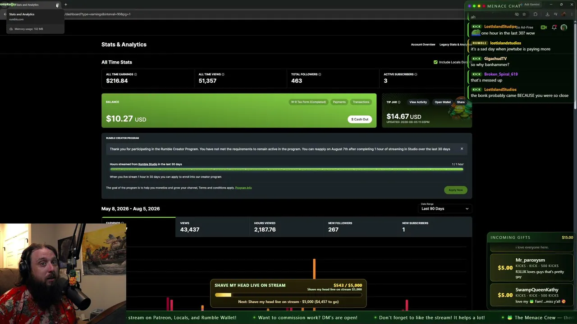
Task: Open the Transactions button
Action: click(x=361, y=102)
